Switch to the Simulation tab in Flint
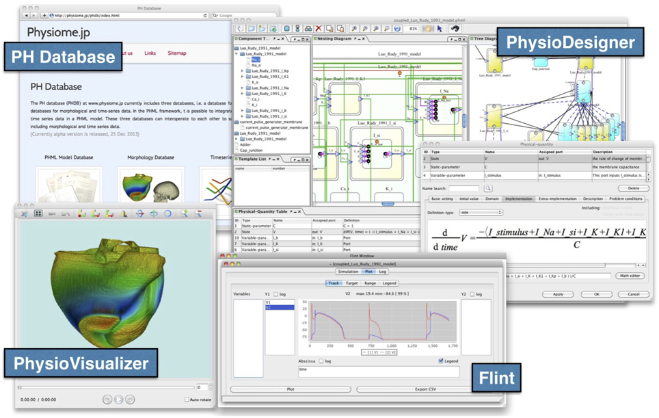 tap(349, 272)
